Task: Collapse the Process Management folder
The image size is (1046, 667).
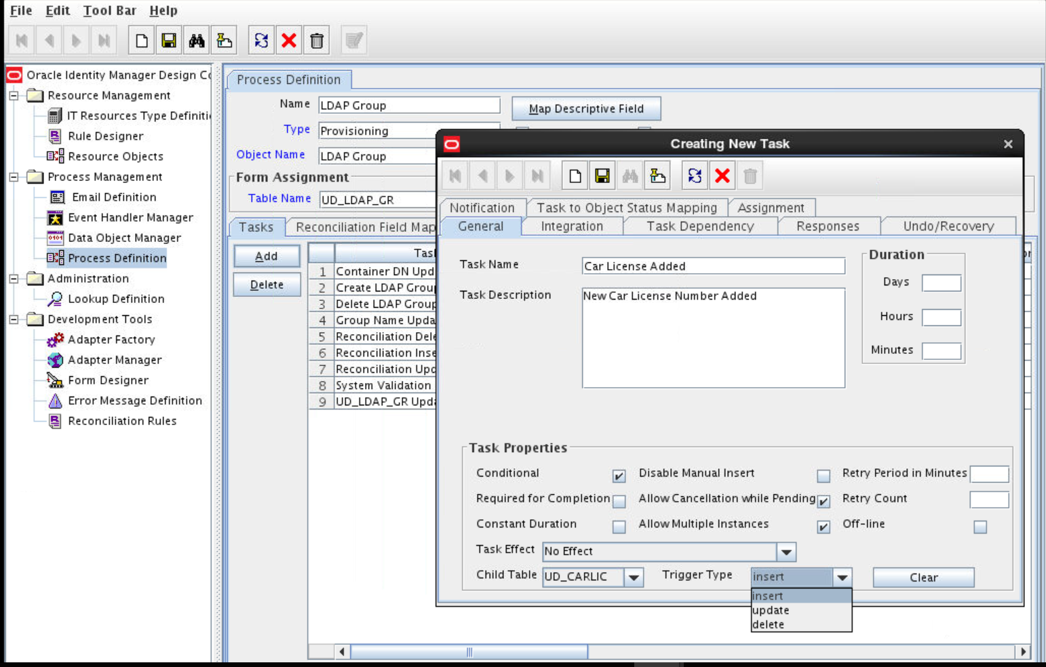Action: tap(14, 177)
